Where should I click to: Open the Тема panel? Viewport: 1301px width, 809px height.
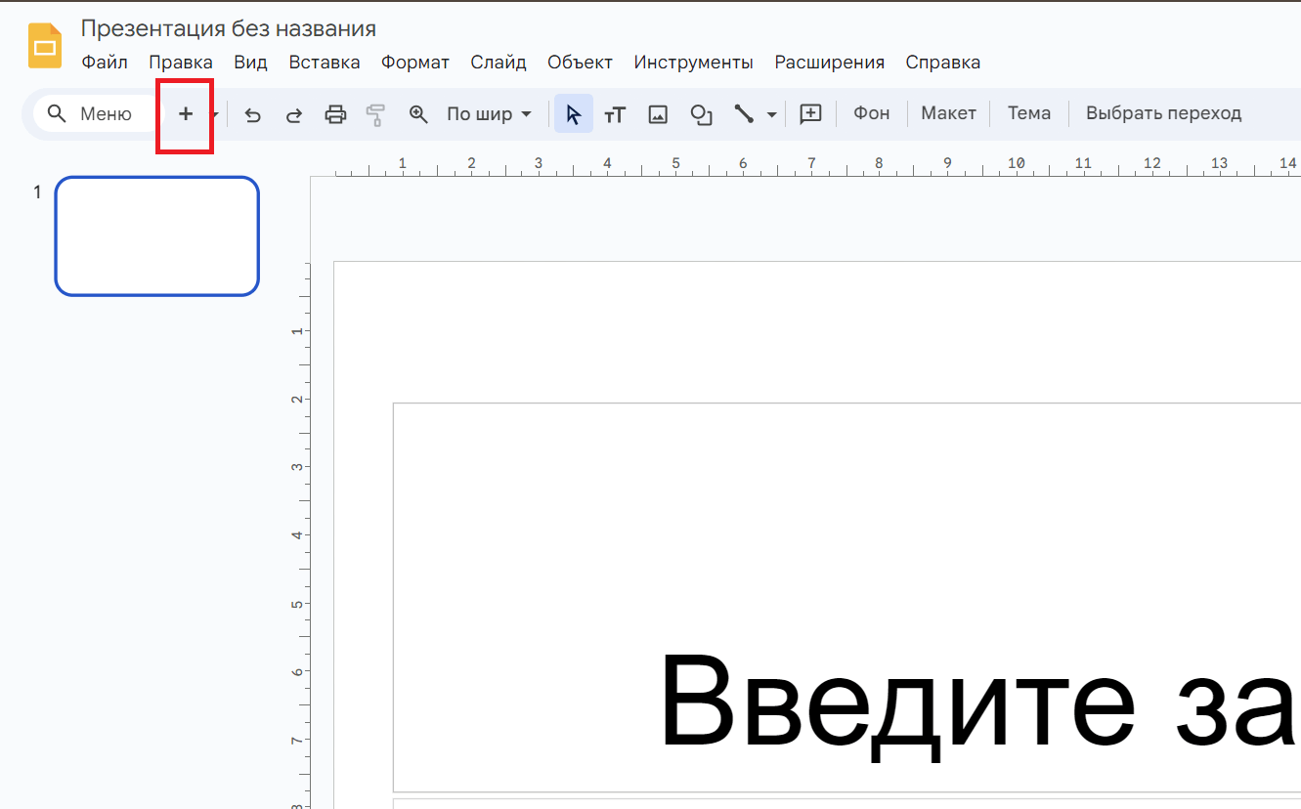tap(1028, 113)
